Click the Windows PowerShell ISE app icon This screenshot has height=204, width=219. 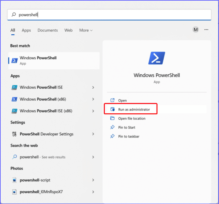[14, 87]
